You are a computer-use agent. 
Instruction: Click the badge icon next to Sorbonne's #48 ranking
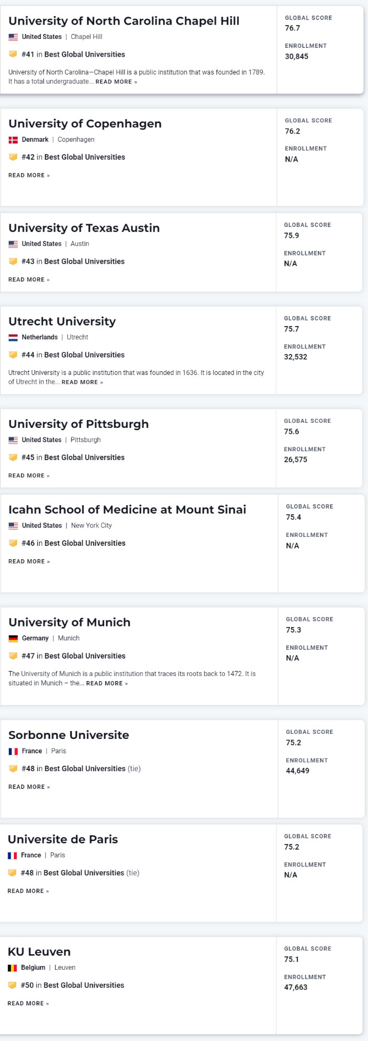coord(13,768)
